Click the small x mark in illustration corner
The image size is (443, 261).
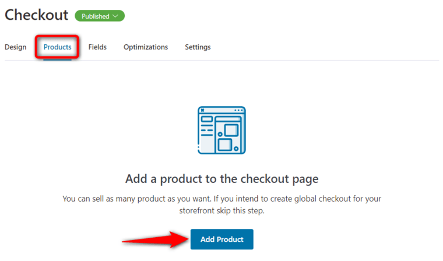pos(203,110)
